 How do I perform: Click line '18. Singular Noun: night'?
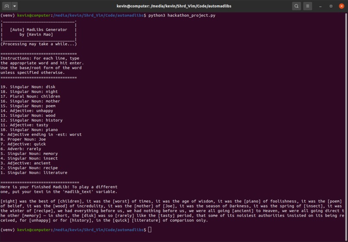(x=29, y=92)
